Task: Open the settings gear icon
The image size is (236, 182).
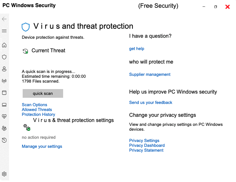Action: click(4, 174)
